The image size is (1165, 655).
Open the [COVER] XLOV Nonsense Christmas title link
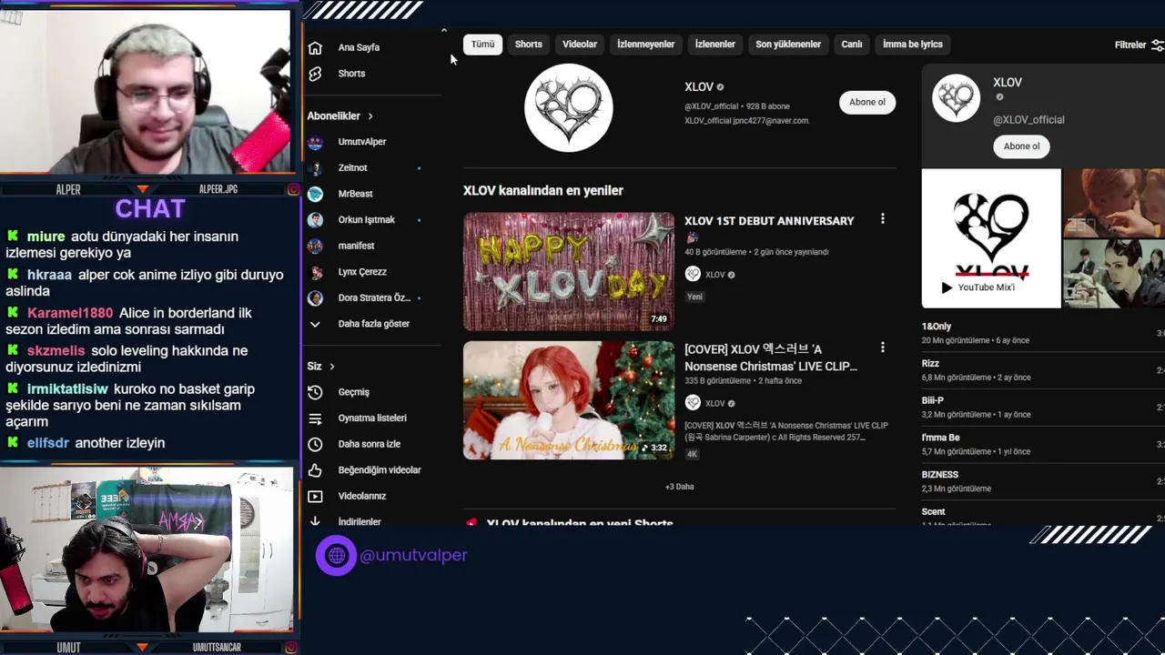(x=771, y=358)
